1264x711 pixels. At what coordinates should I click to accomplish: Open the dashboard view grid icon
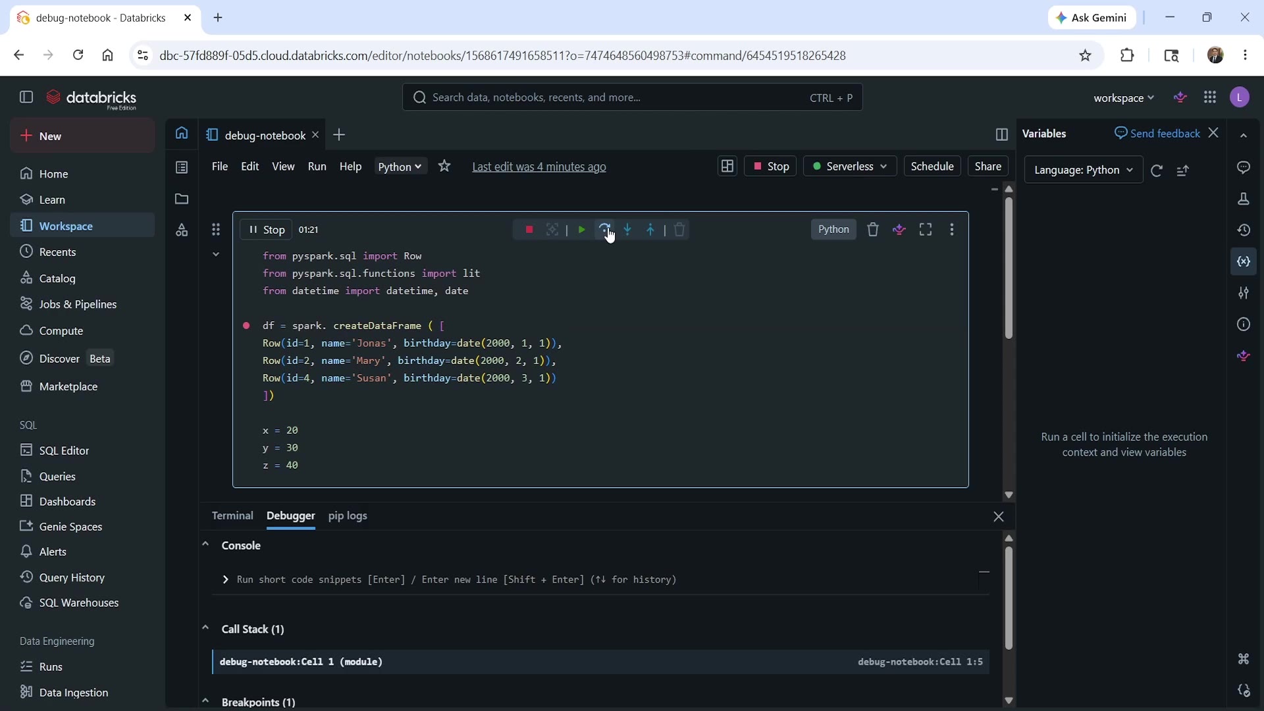click(x=727, y=167)
